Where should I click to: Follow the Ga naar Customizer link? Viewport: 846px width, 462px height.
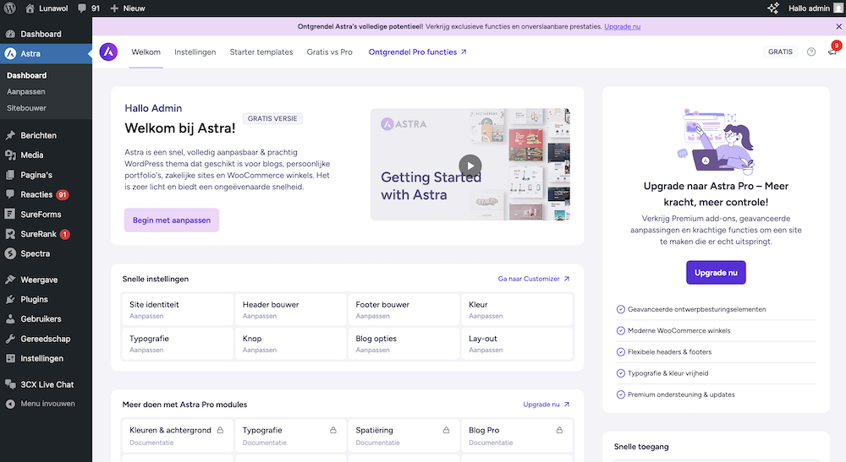click(534, 279)
